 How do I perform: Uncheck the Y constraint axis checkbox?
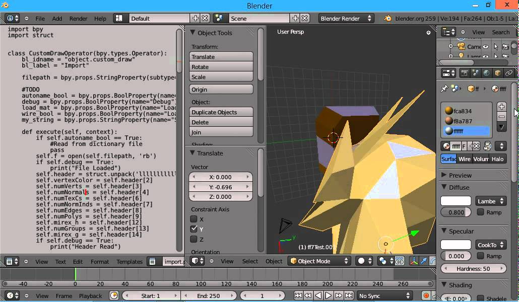click(x=193, y=229)
